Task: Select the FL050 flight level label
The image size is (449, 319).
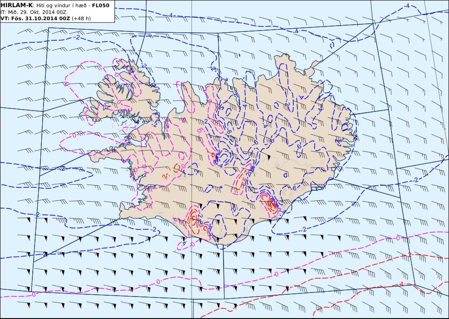Action: (101, 5)
